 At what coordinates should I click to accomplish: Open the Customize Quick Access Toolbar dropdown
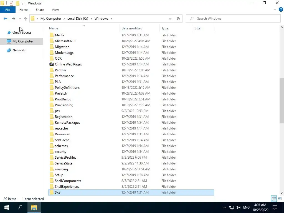pos(22,3)
